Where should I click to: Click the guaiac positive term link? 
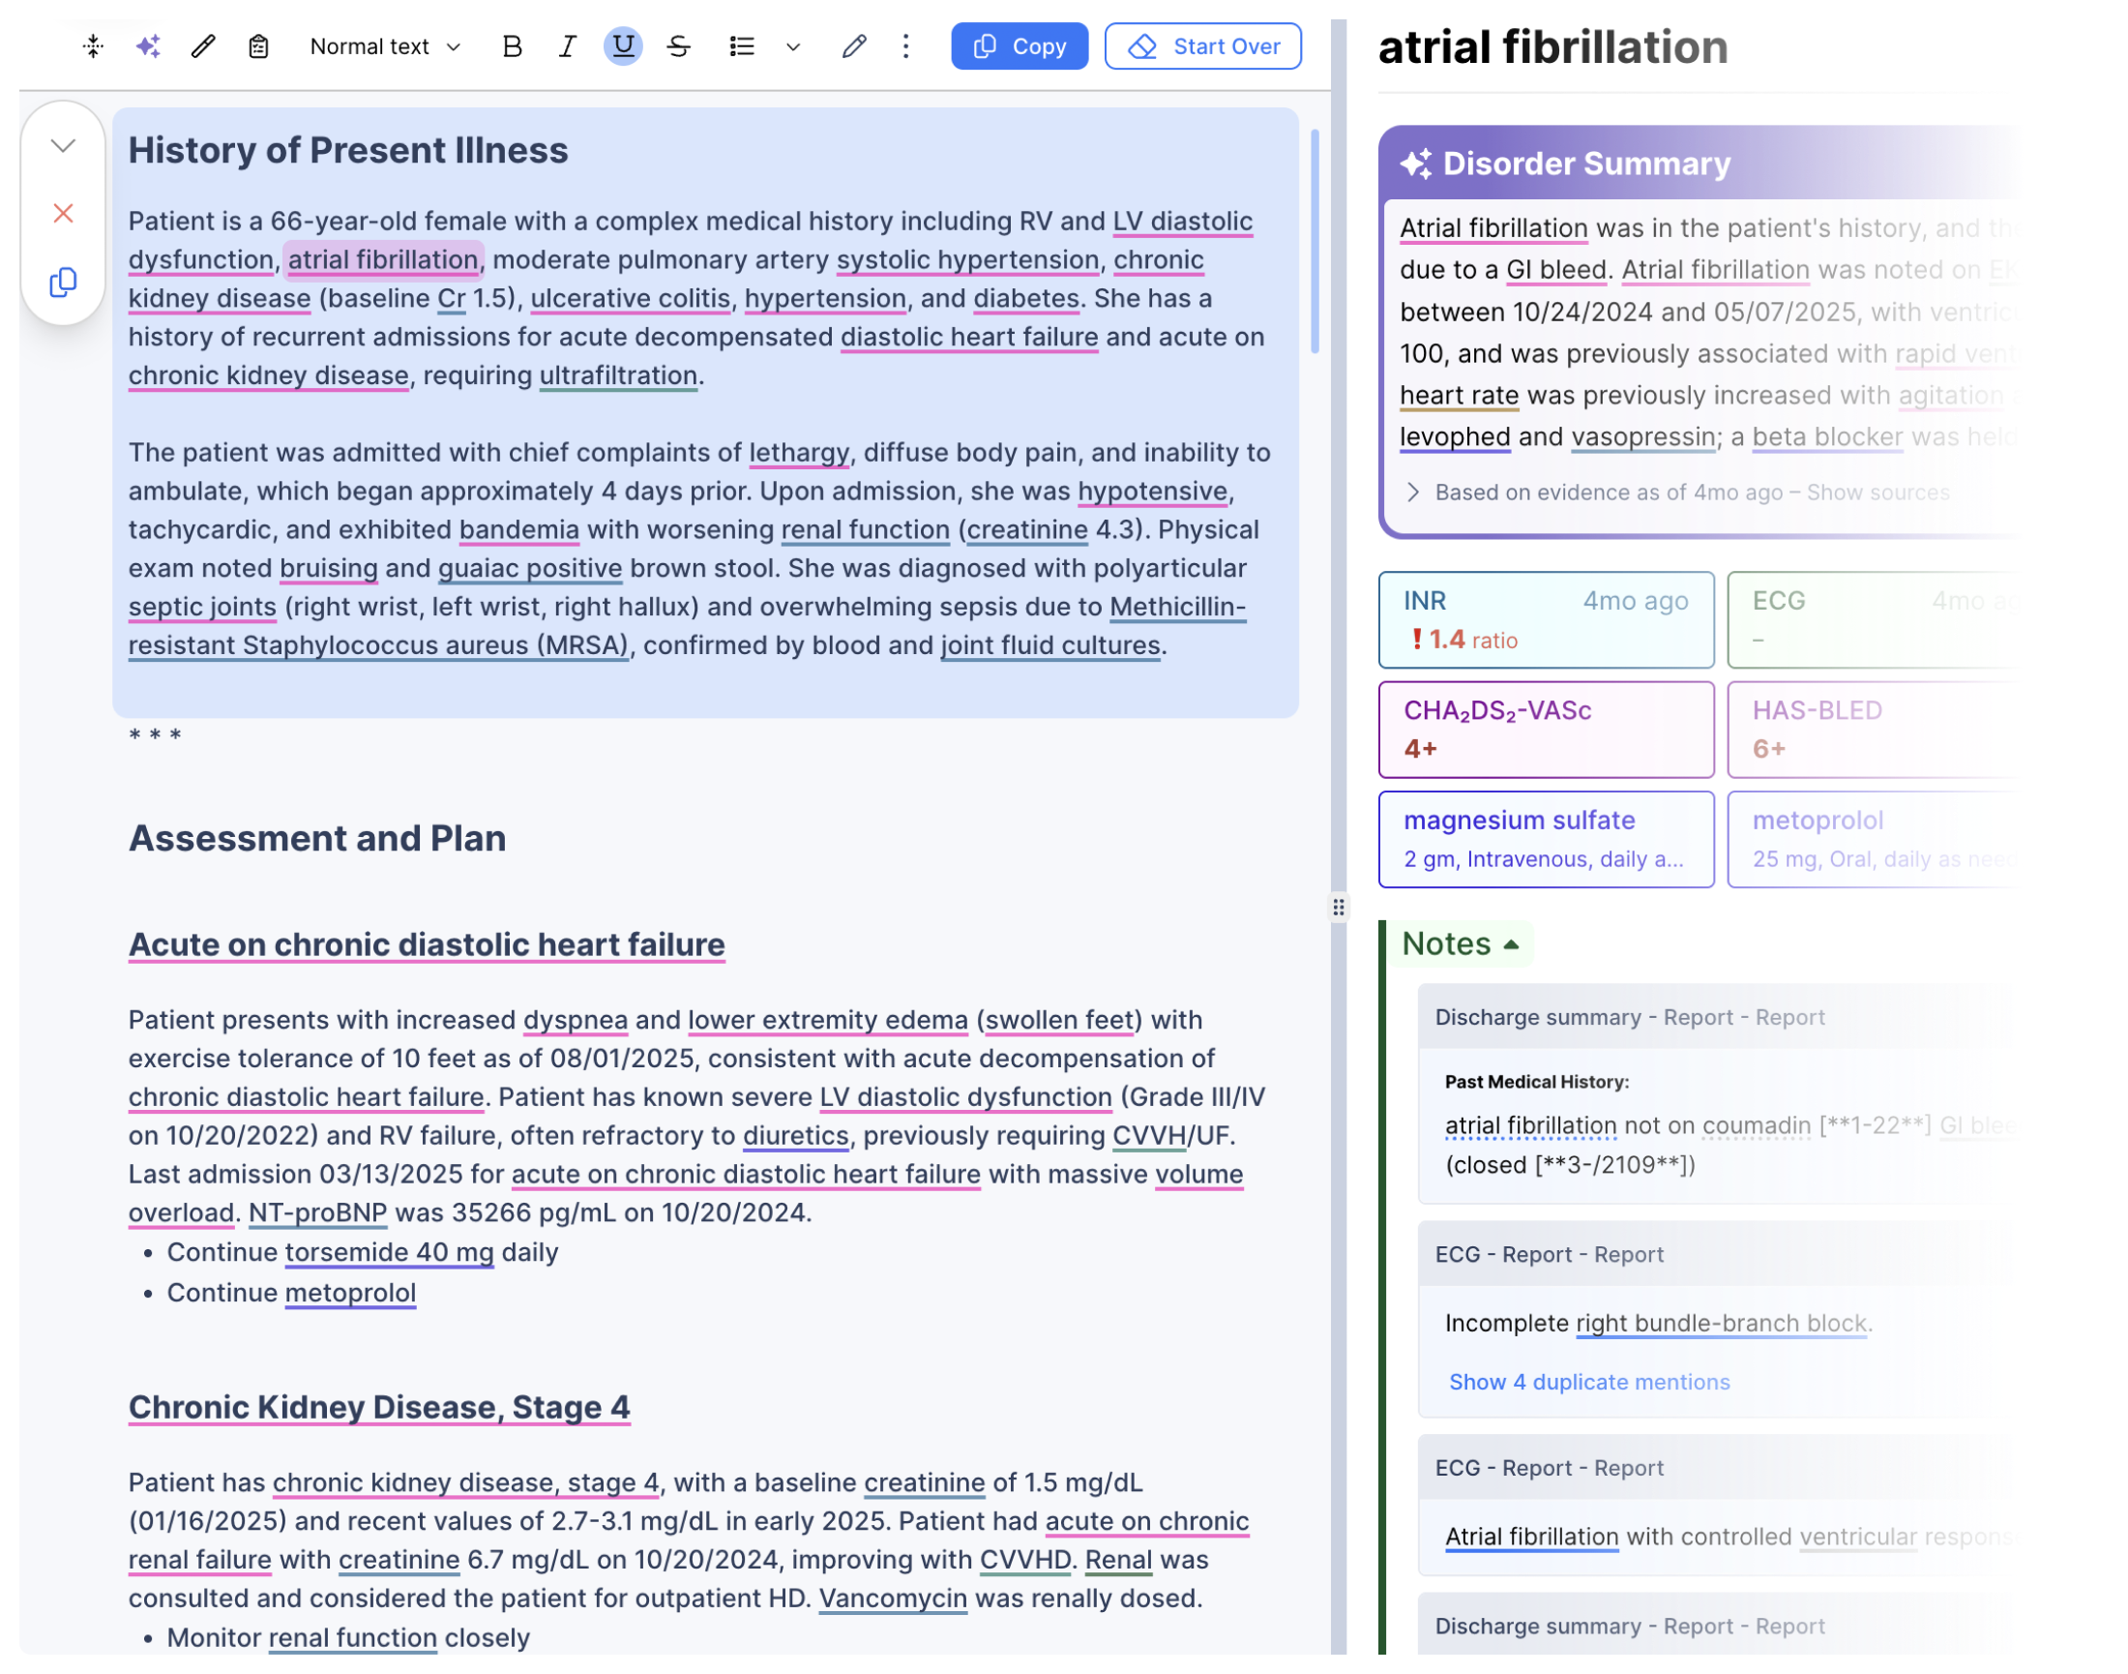click(530, 568)
